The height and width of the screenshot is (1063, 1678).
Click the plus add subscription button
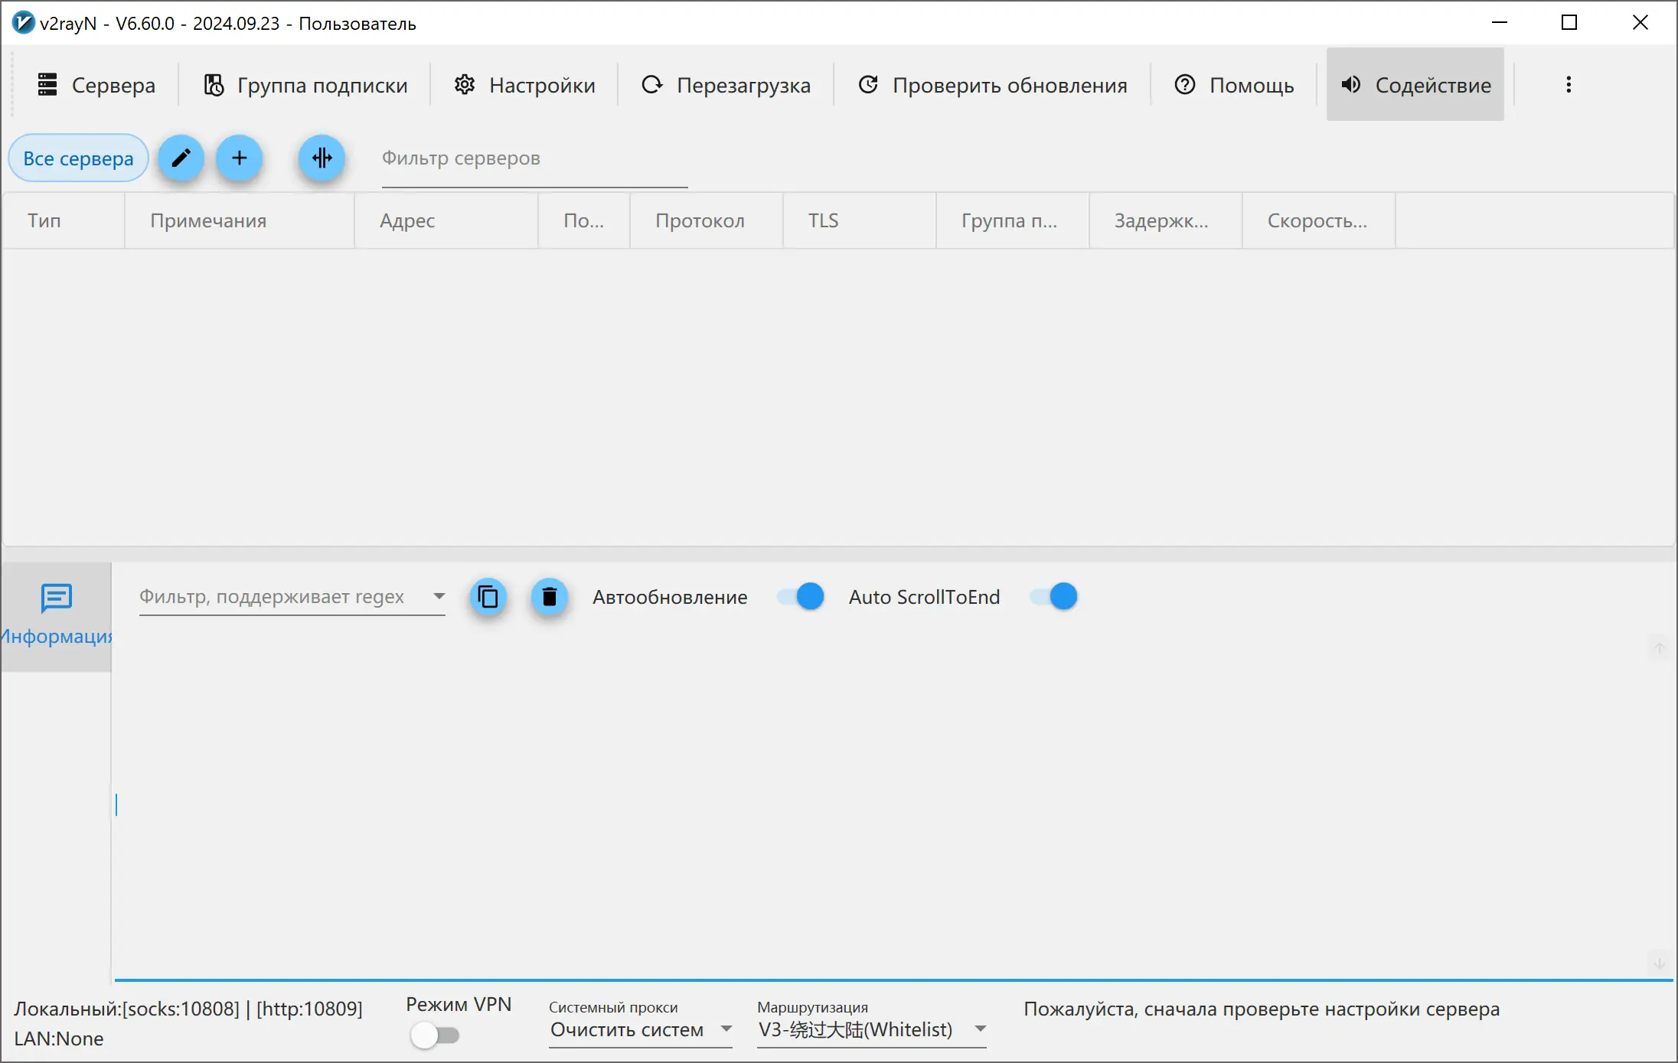(240, 158)
